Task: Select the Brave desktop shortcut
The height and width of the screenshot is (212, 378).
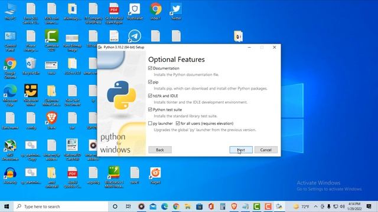Action: [51, 121]
